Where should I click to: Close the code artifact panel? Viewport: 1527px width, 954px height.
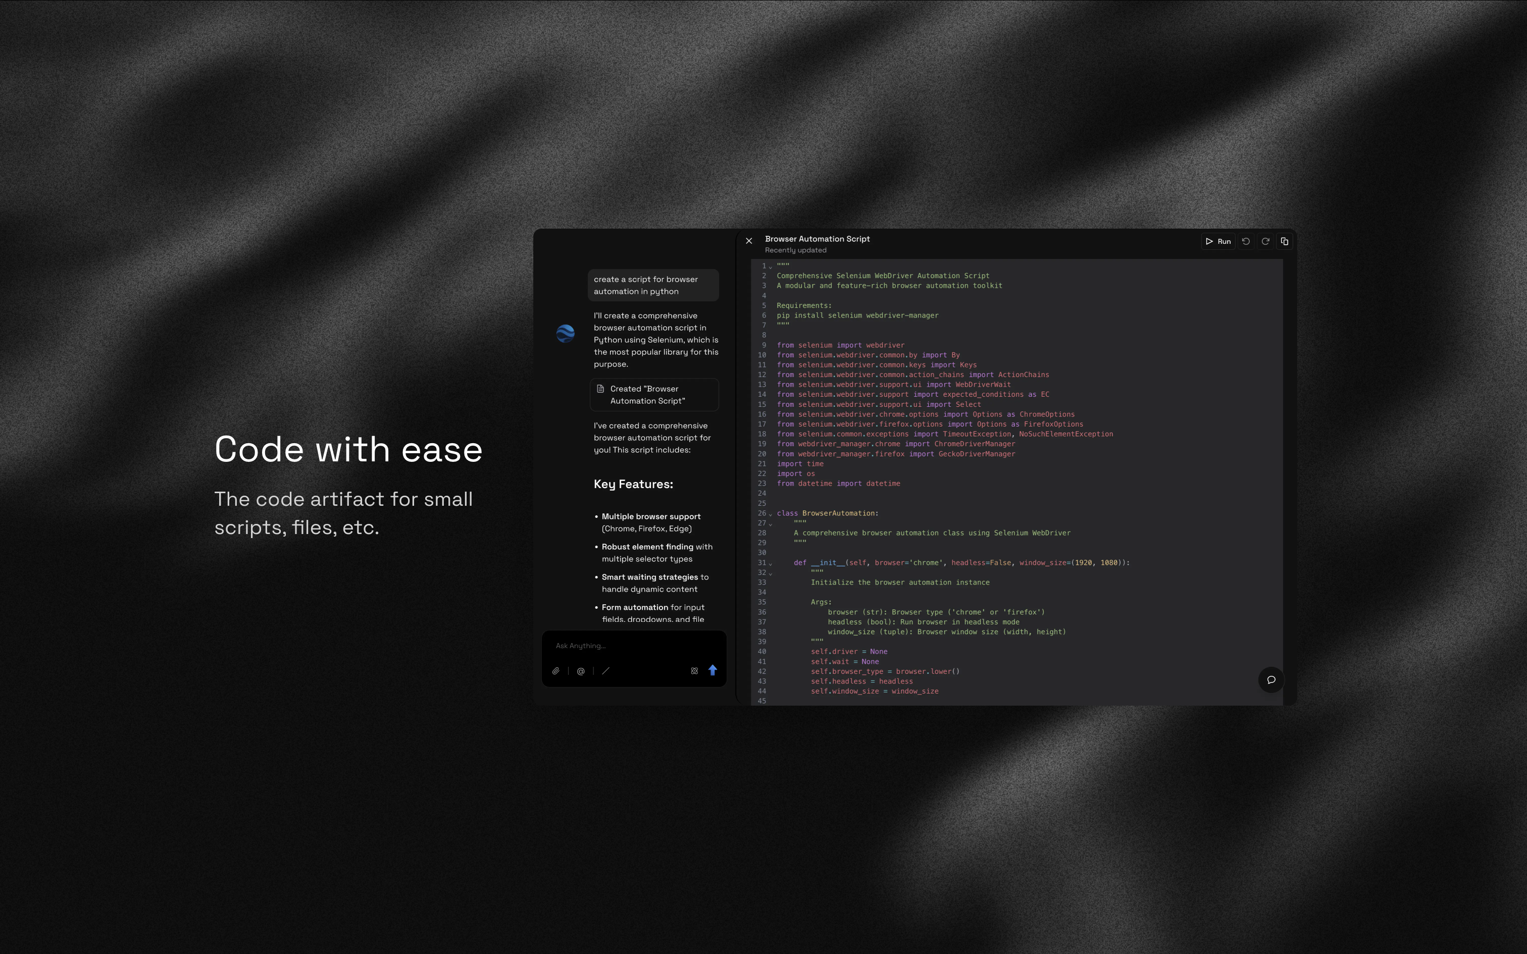749,240
